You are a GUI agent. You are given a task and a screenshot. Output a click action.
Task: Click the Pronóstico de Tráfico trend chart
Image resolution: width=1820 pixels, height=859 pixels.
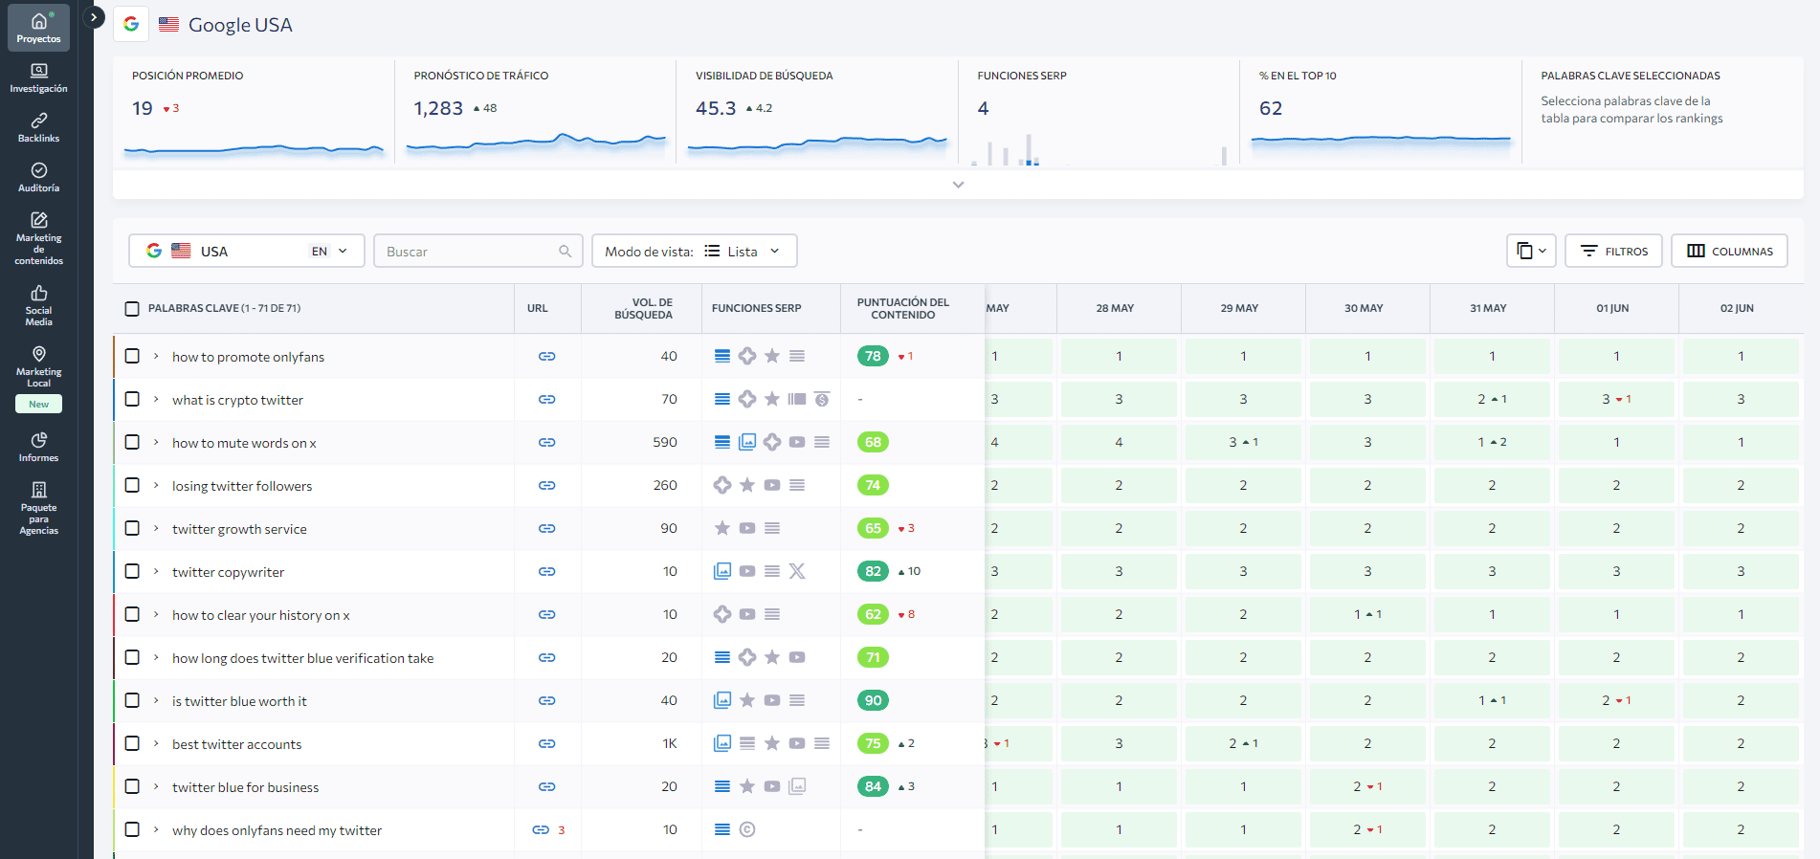[x=536, y=143]
